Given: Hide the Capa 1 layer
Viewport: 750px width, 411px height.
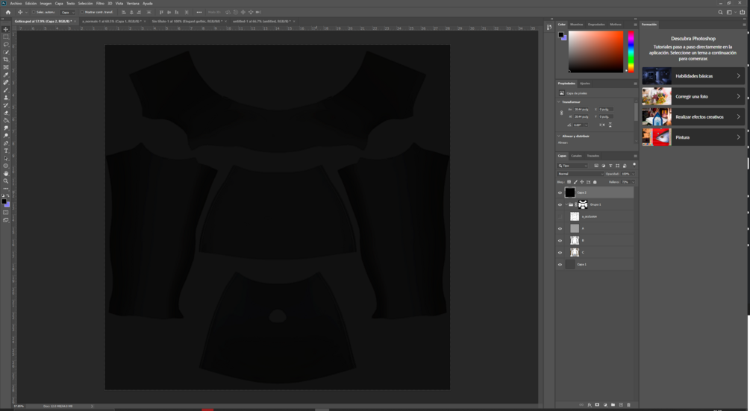Looking at the screenshot, I should (560, 265).
